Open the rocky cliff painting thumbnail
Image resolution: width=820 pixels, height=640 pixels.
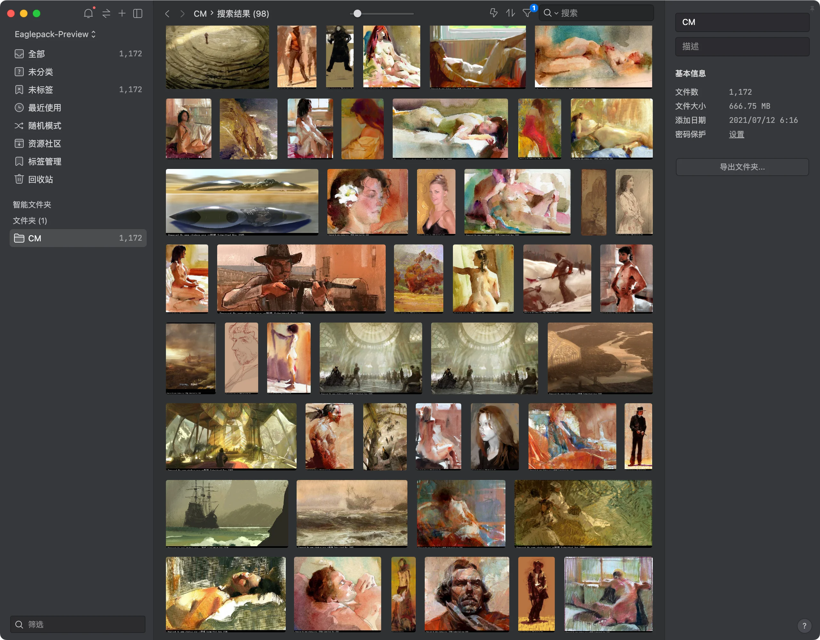pyautogui.click(x=249, y=129)
